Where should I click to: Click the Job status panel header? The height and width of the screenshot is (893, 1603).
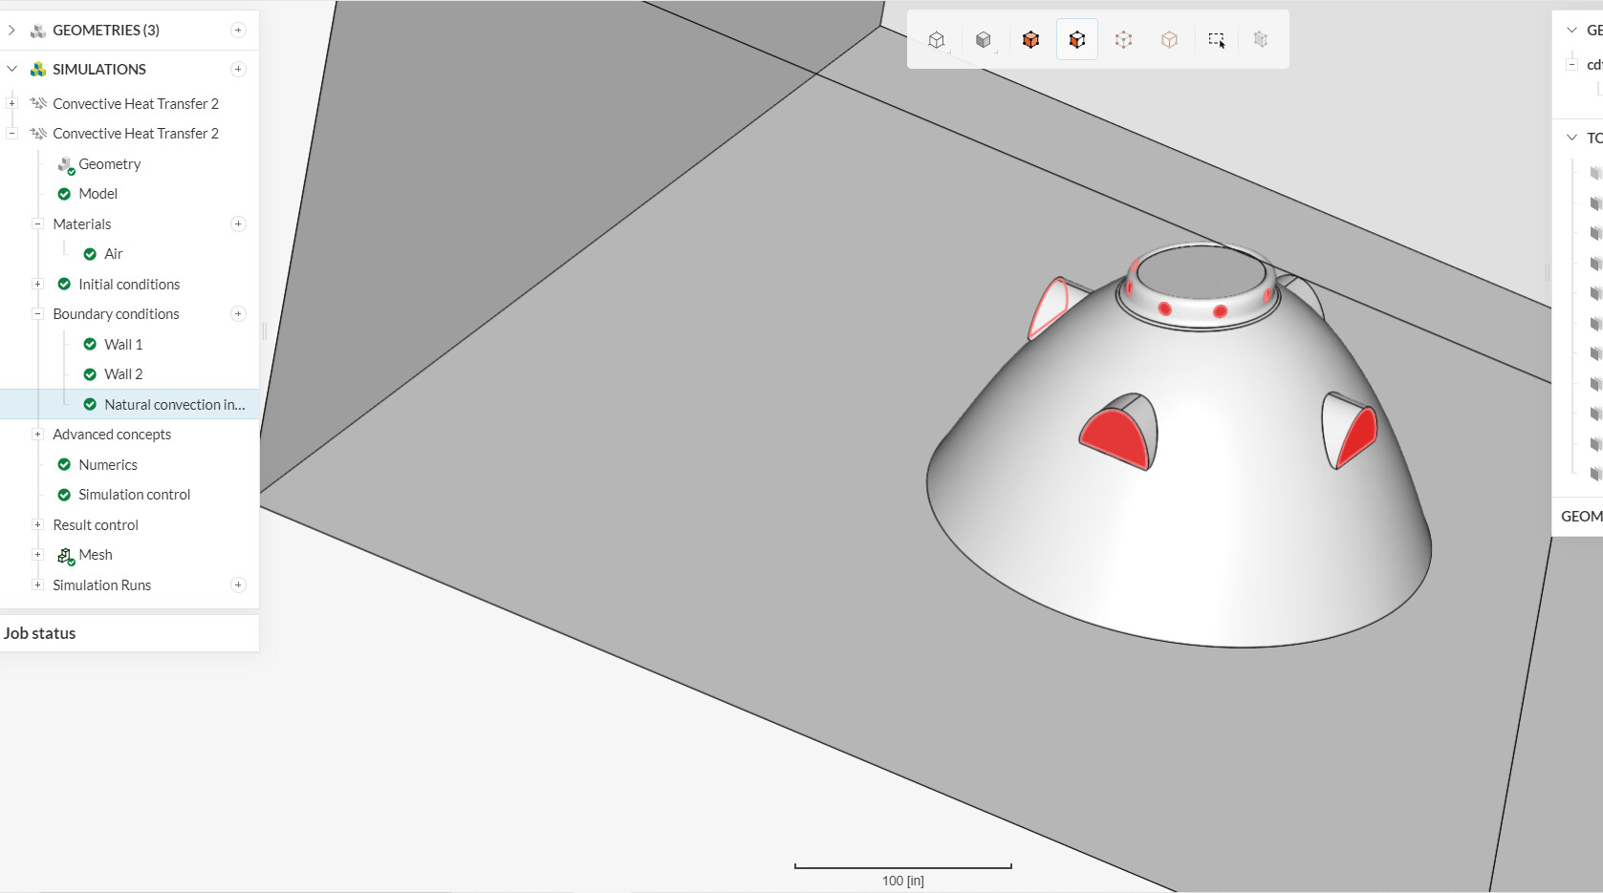point(130,633)
